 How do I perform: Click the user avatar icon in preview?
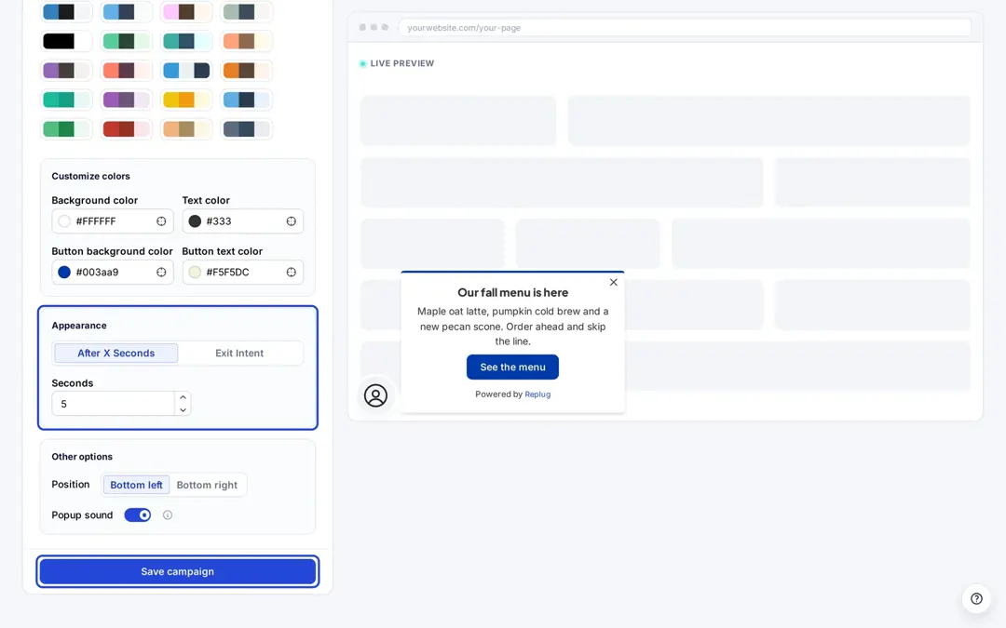point(376,395)
